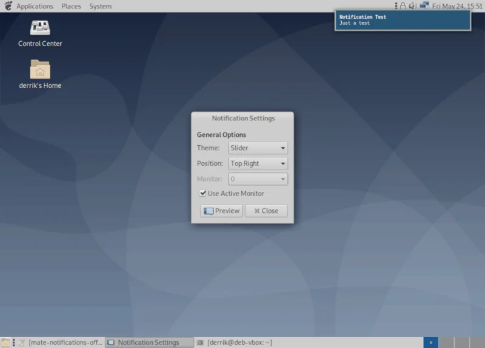Open the Control Center desktop icon

pos(40,33)
